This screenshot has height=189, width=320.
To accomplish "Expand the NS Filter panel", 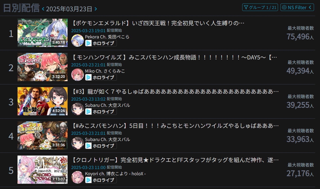I will (297, 7).
